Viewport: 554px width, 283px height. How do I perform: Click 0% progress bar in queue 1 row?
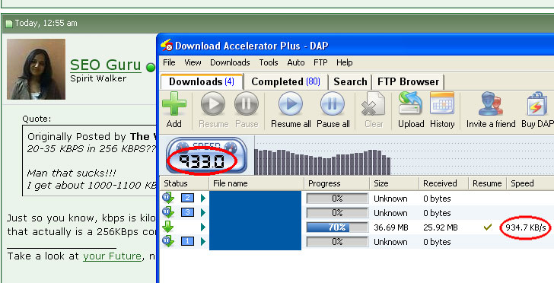coord(337,242)
